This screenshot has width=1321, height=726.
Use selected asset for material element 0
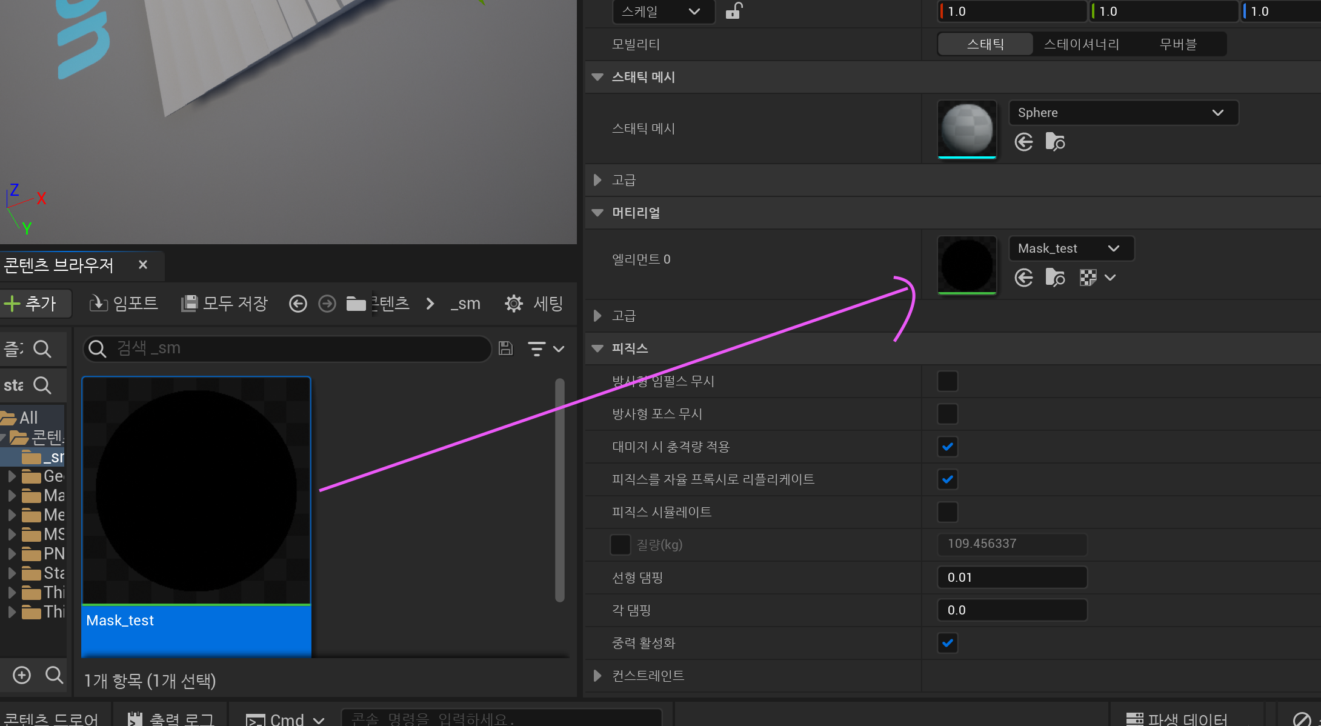(x=1023, y=278)
